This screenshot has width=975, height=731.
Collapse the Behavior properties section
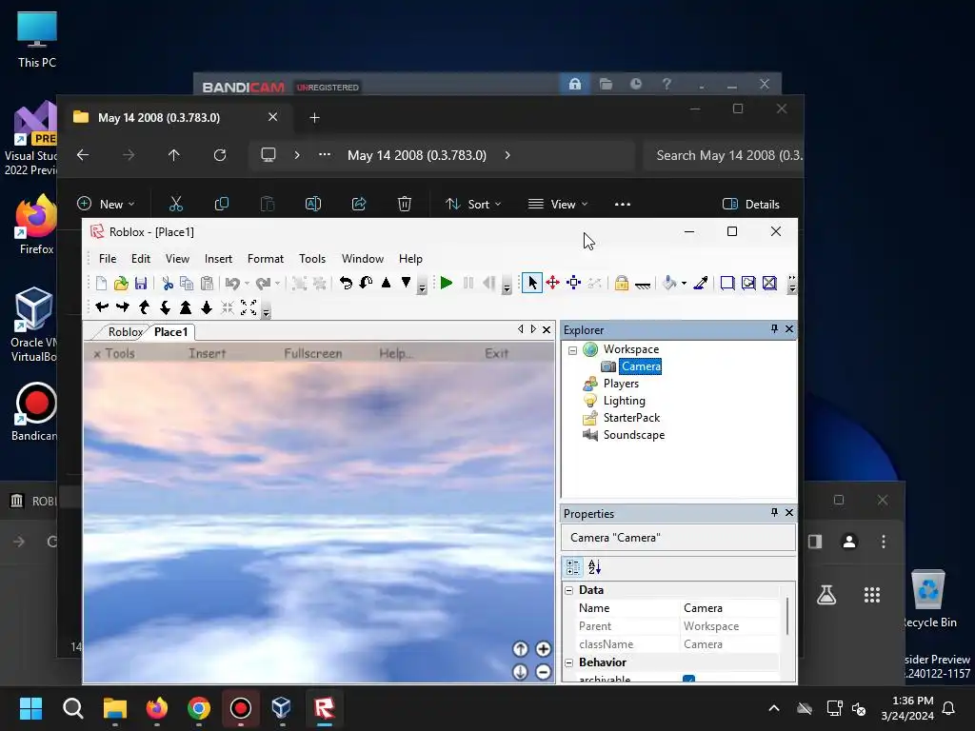point(569,662)
